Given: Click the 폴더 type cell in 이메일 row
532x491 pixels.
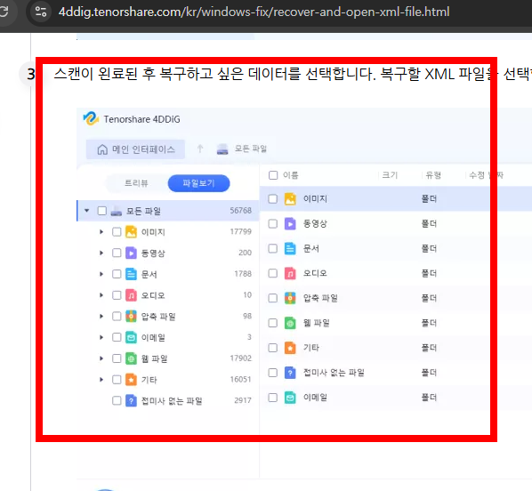Looking at the screenshot, I should (x=429, y=398).
